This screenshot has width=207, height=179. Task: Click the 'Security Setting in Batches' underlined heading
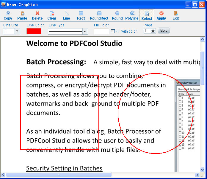64,168
